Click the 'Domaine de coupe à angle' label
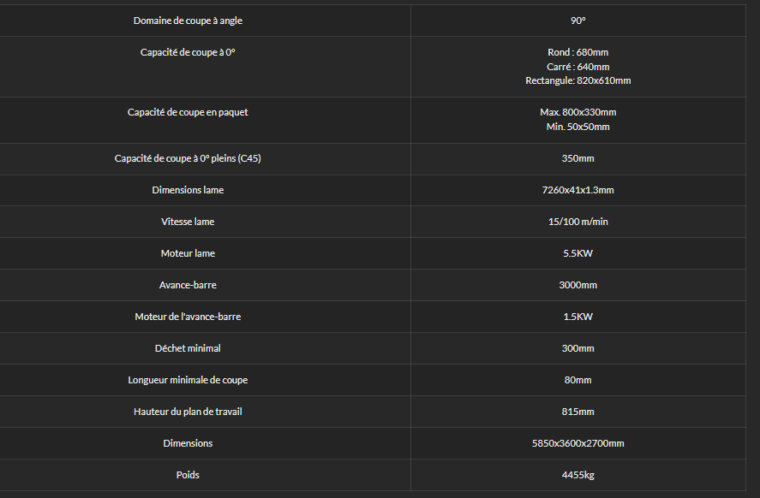The image size is (760, 498). [x=188, y=21]
